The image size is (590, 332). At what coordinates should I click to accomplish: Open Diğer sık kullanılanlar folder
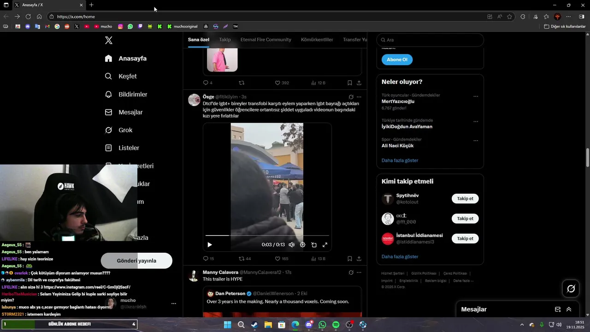pos(565,26)
